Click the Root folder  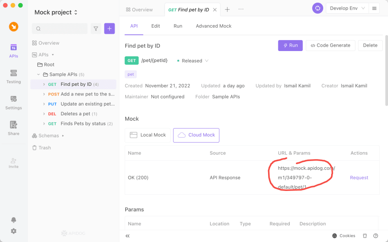click(x=45, y=64)
